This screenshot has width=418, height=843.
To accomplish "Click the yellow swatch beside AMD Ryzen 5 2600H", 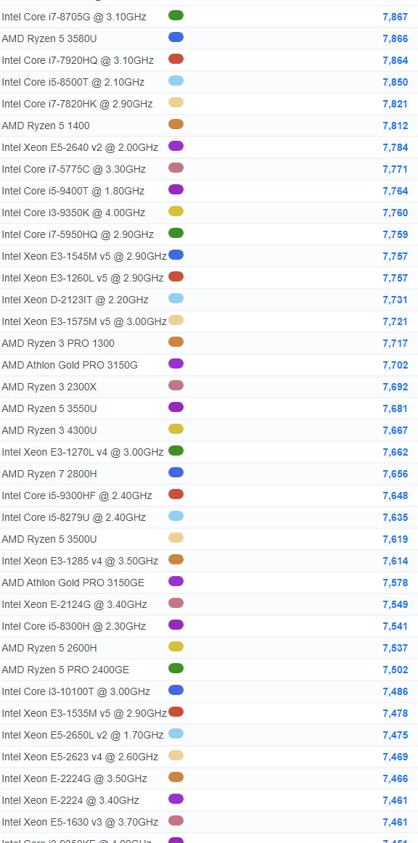I will (x=176, y=647).
